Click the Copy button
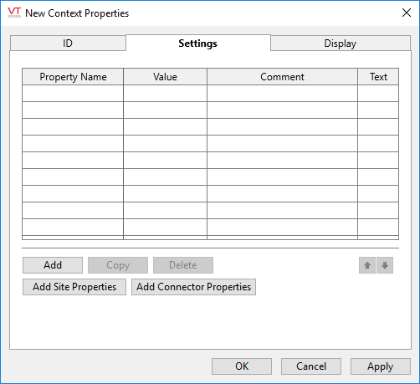This screenshot has height=384, width=420. coord(118,265)
